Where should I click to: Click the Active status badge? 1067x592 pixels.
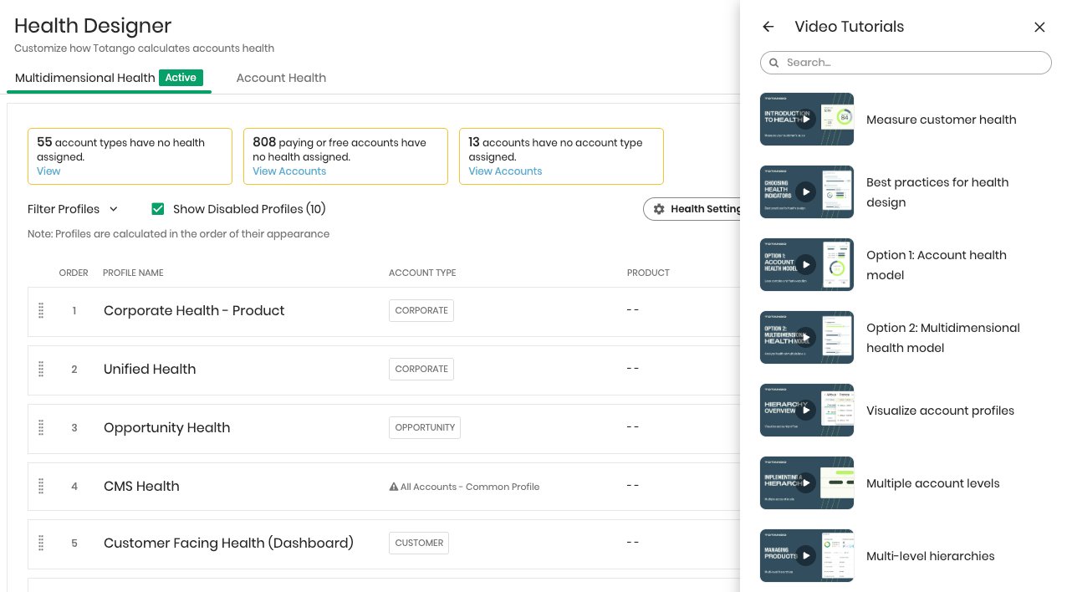click(x=181, y=78)
